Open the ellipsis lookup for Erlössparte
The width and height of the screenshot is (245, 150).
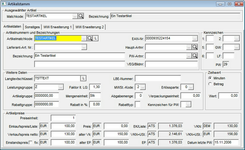point(191,87)
